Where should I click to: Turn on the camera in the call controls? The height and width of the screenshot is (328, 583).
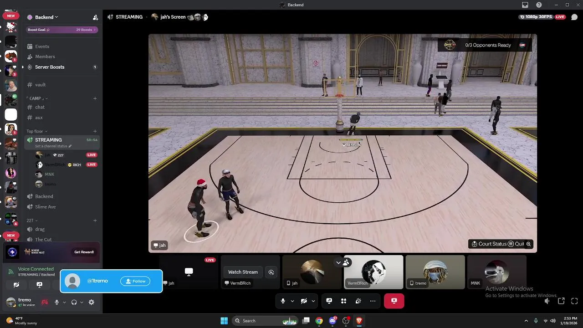(x=304, y=301)
